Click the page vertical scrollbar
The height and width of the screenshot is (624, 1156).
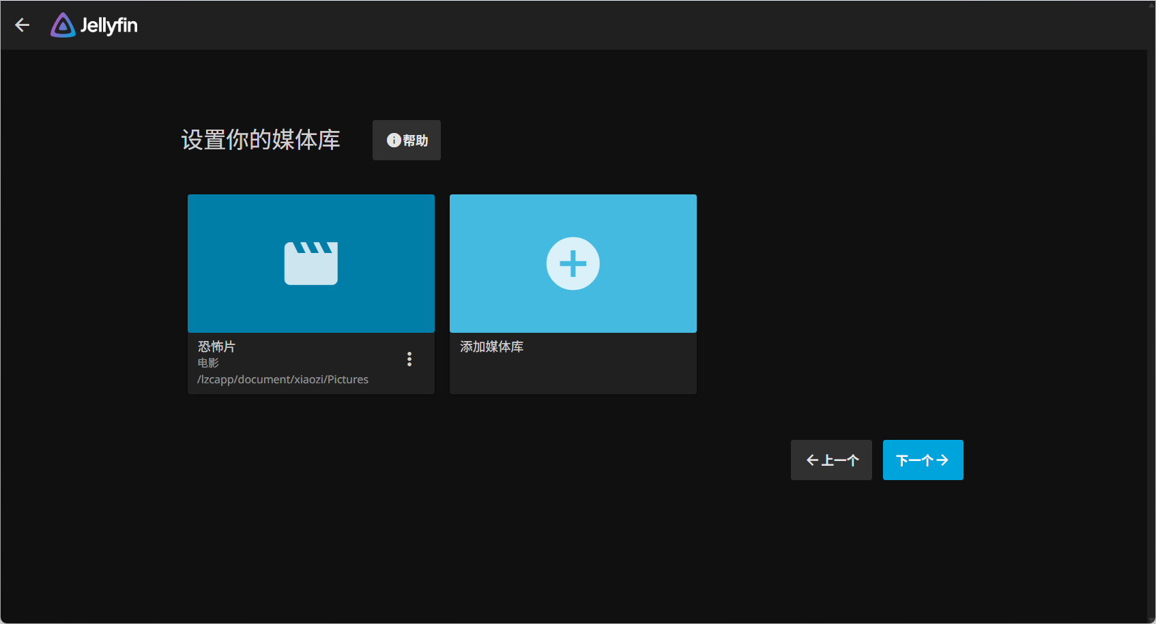1151,312
